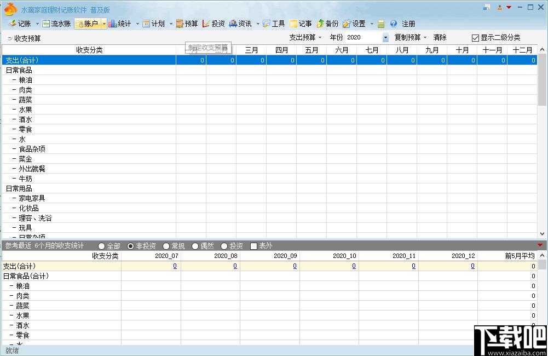Image resolution: width=548 pixels, height=356 pixels.
Task: Select the 非投资 radio button
Action: click(x=130, y=246)
